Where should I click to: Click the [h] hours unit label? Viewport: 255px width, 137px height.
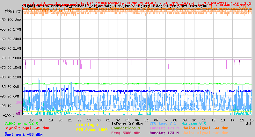coord(248,123)
